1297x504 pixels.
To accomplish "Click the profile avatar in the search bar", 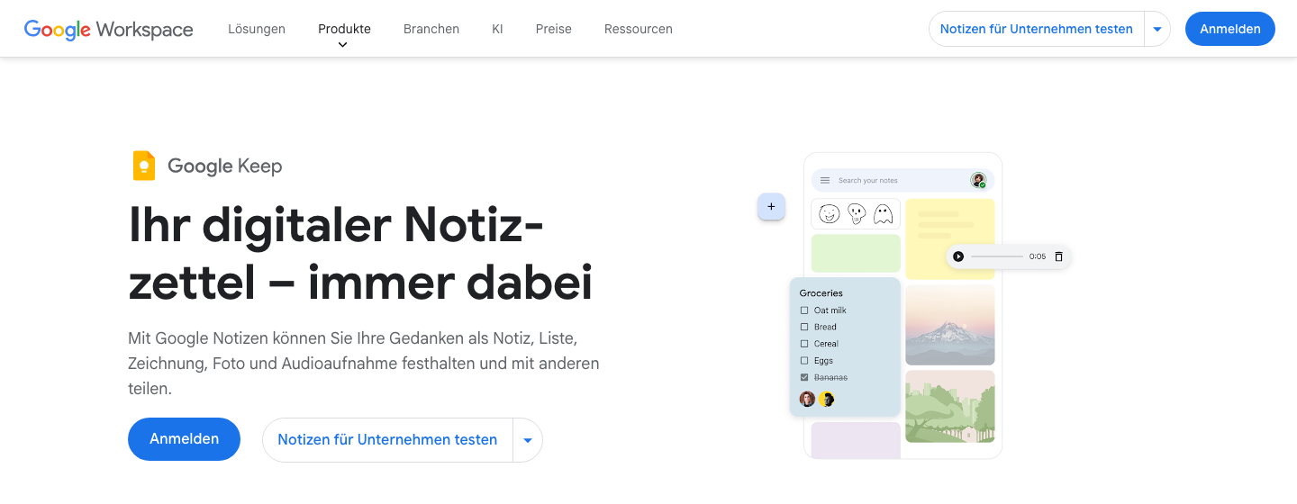I will point(978,180).
